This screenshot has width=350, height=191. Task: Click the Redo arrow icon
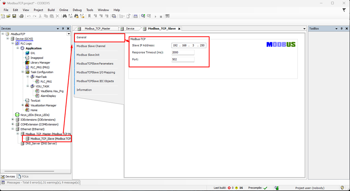click(34, 16)
